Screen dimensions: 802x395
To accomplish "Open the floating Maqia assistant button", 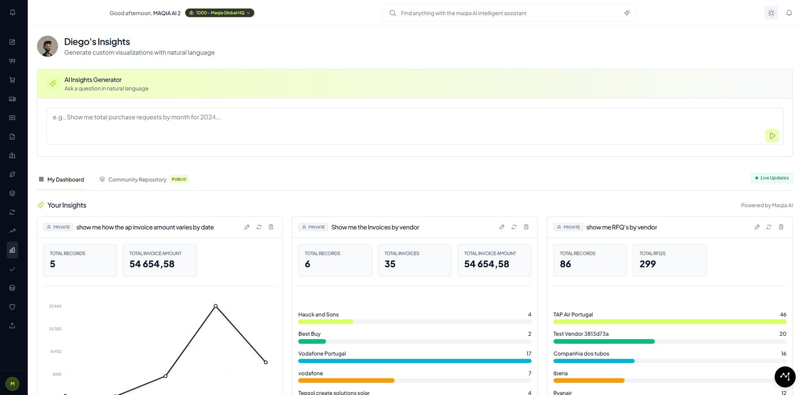I will point(785,376).
